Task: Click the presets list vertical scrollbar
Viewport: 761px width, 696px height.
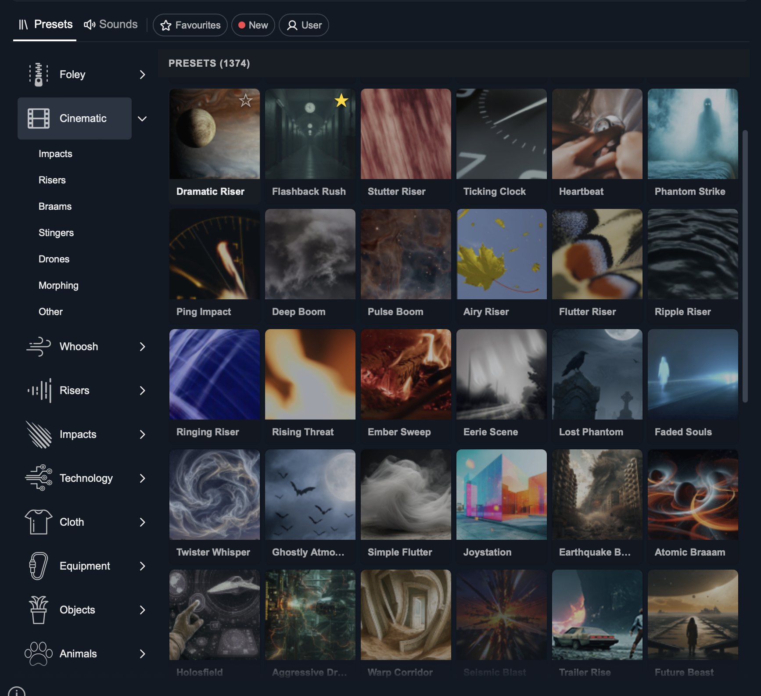Action: click(745, 266)
